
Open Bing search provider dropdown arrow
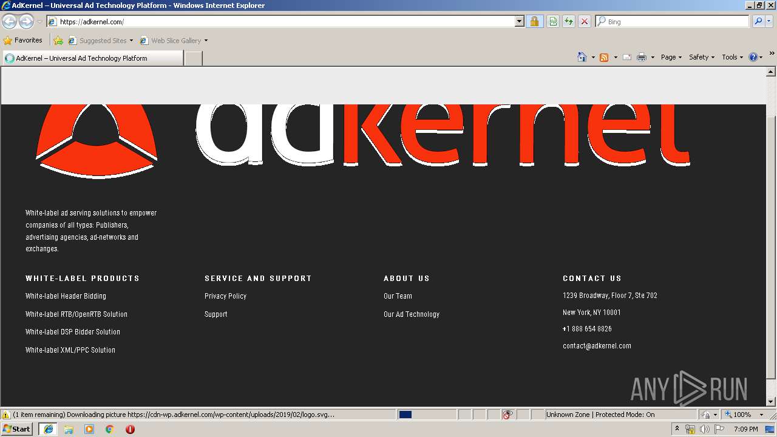click(770, 21)
